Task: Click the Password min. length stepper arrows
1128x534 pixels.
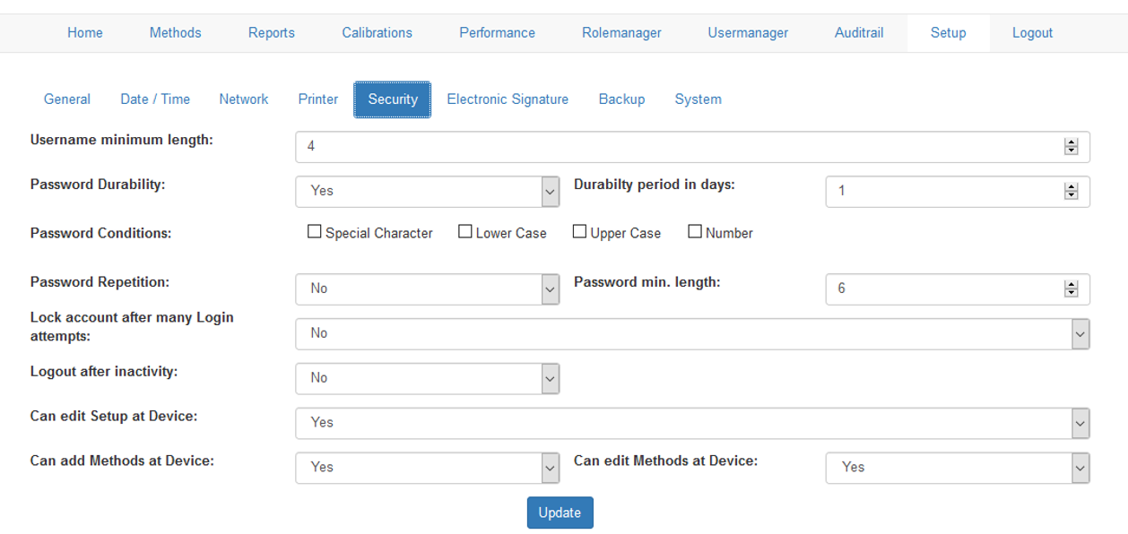Action: [1071, 289]
